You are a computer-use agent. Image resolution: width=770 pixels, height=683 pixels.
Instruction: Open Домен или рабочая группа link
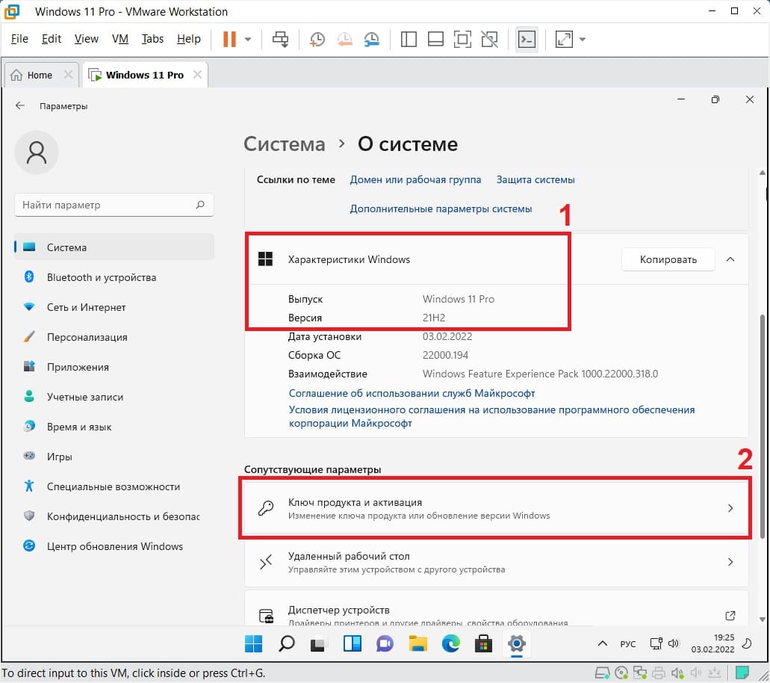point(415,180)
